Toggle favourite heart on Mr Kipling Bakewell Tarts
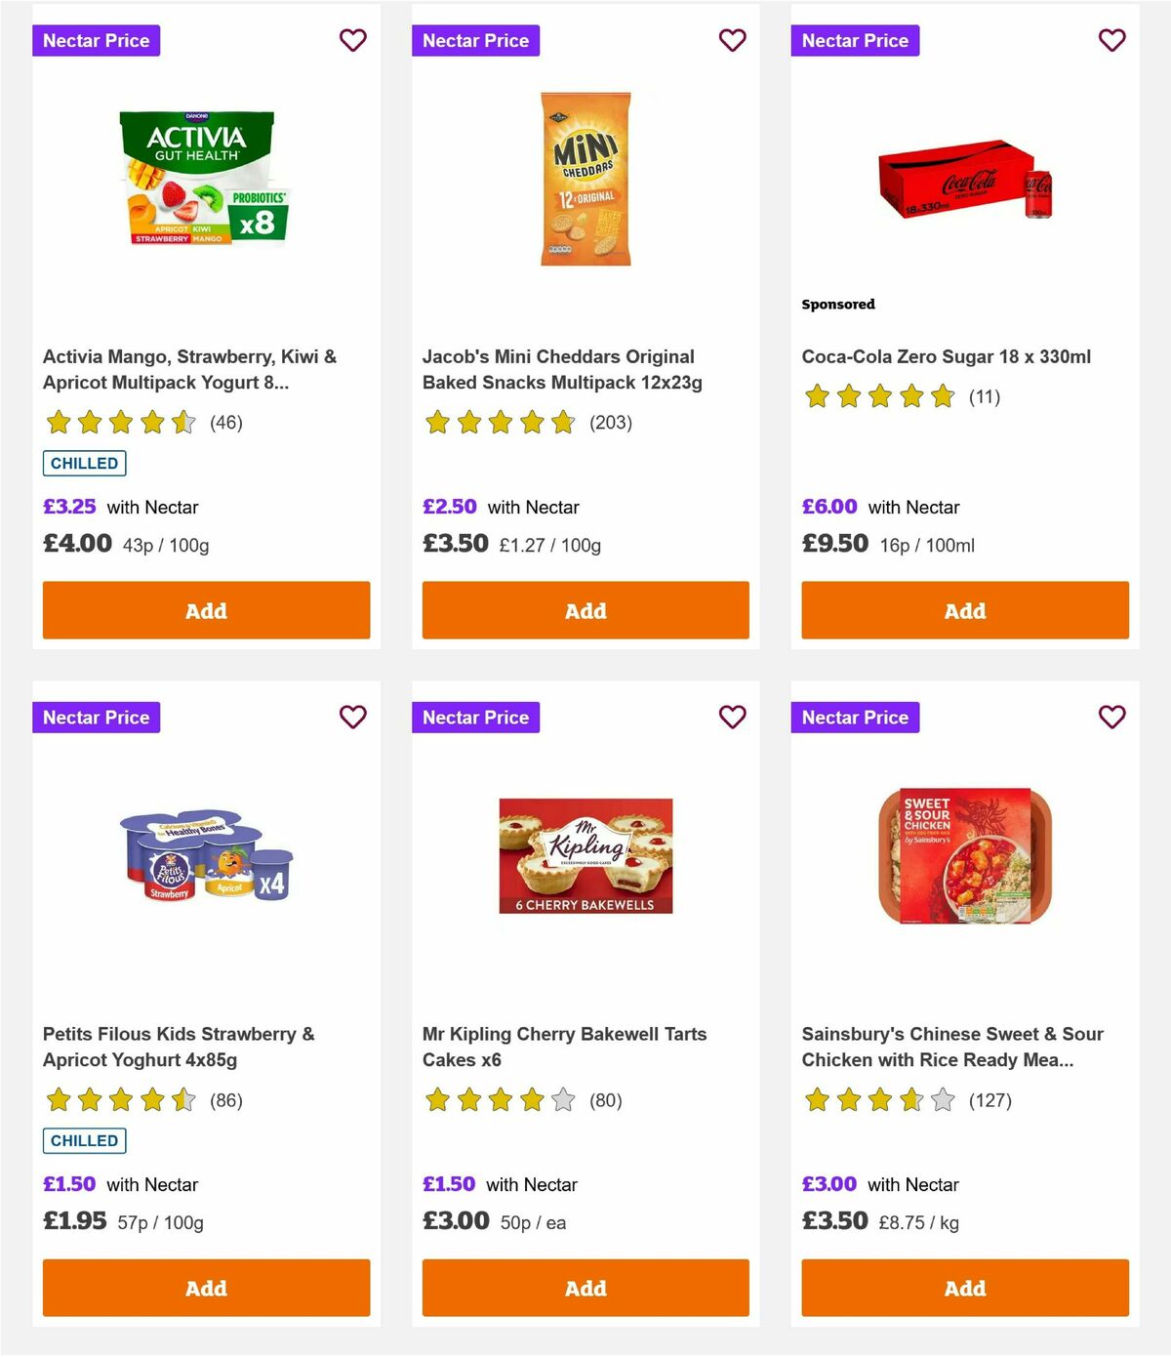Image resolution: width=1171 pixels, height=1357 pixels. point(732,717)
